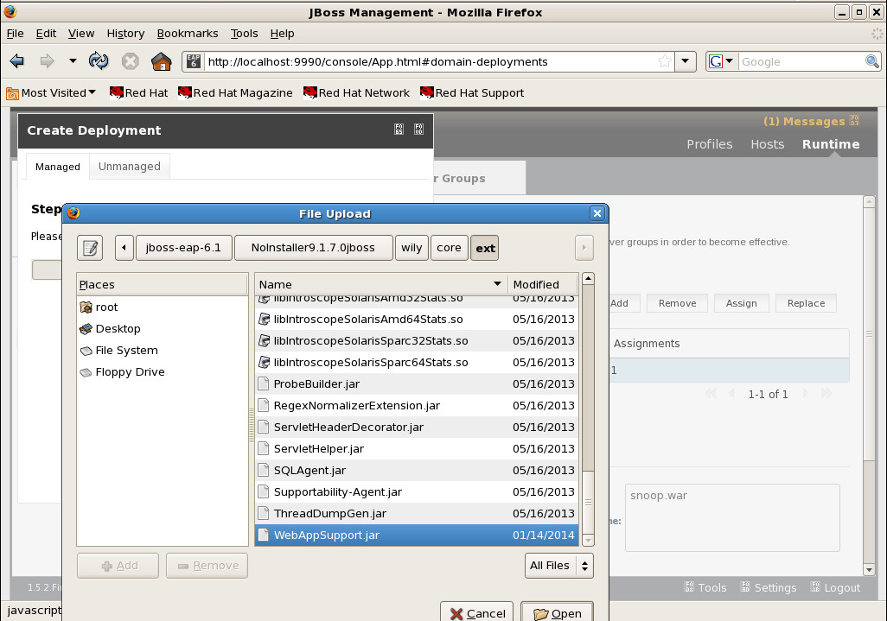Switch to the Unmanaged tab
Screen dimensions: 887x621
130,167
